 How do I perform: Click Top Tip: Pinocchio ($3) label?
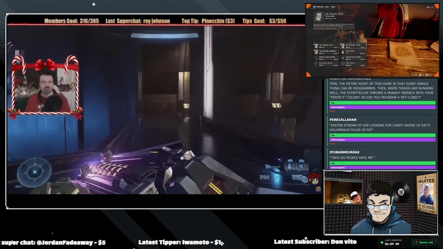click(208, 21)
